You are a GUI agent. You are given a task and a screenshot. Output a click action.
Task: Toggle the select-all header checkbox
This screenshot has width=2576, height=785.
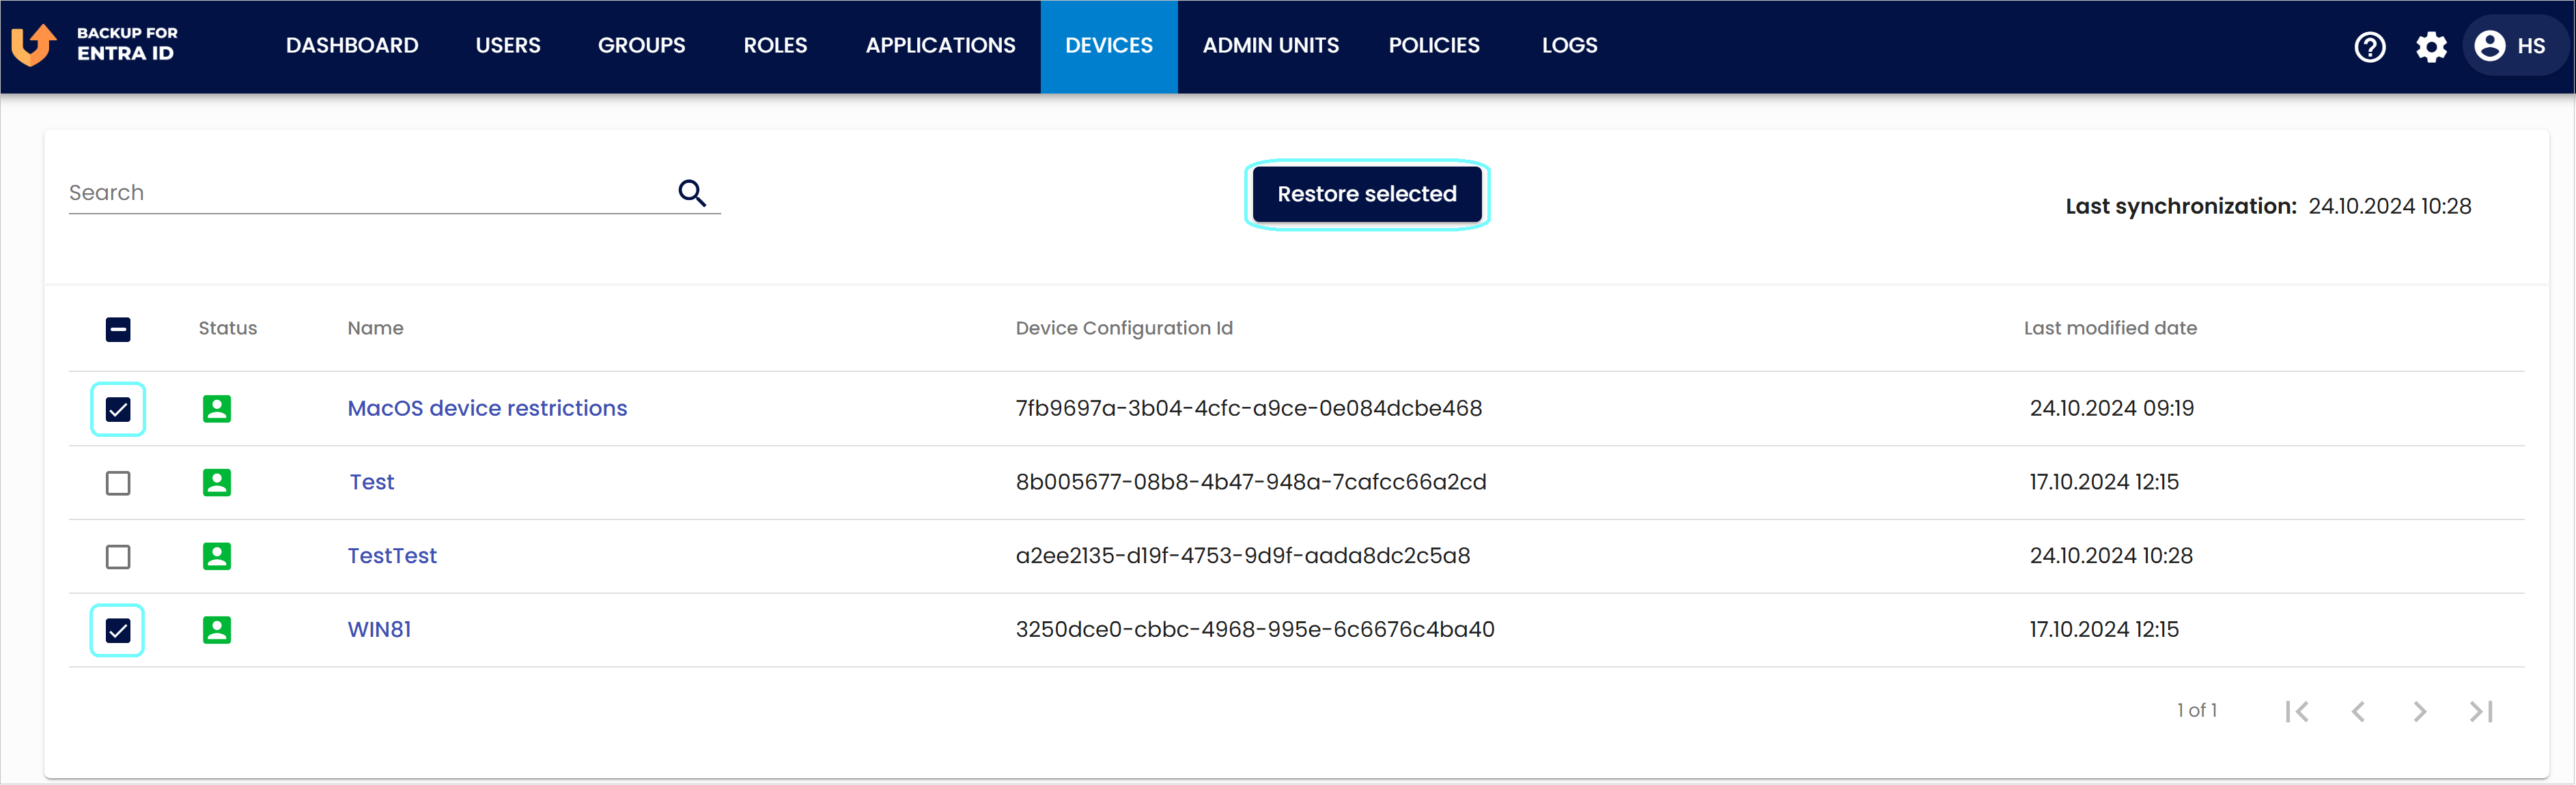point(118,329)
